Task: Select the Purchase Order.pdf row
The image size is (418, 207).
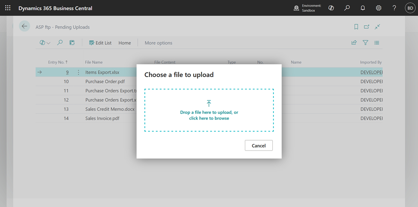Action: pyautogui.click(x=209, y=81)
